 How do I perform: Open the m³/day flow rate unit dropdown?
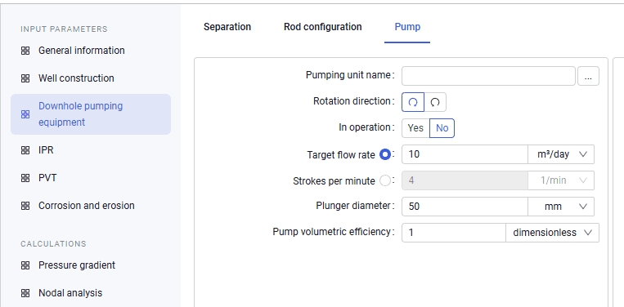tap(561, 154)
